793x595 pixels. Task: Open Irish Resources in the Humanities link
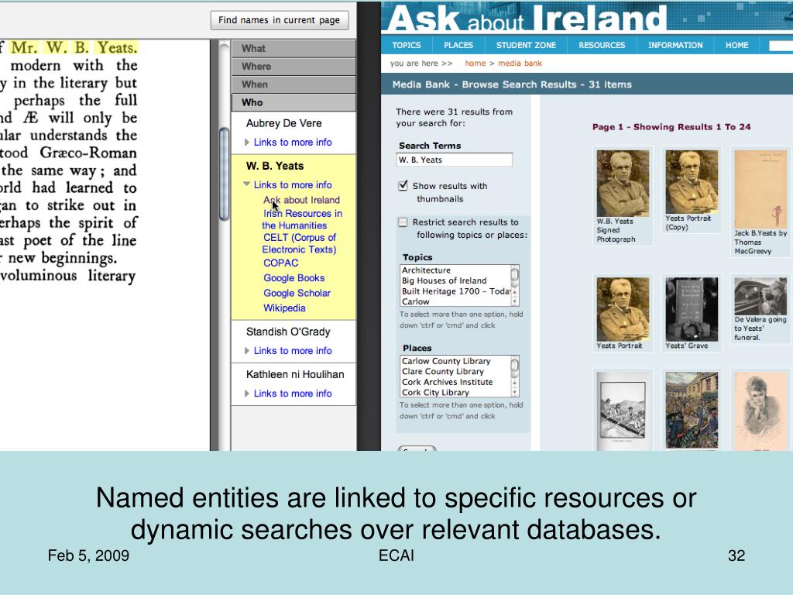pyautogui.click(x=302, y=219)
